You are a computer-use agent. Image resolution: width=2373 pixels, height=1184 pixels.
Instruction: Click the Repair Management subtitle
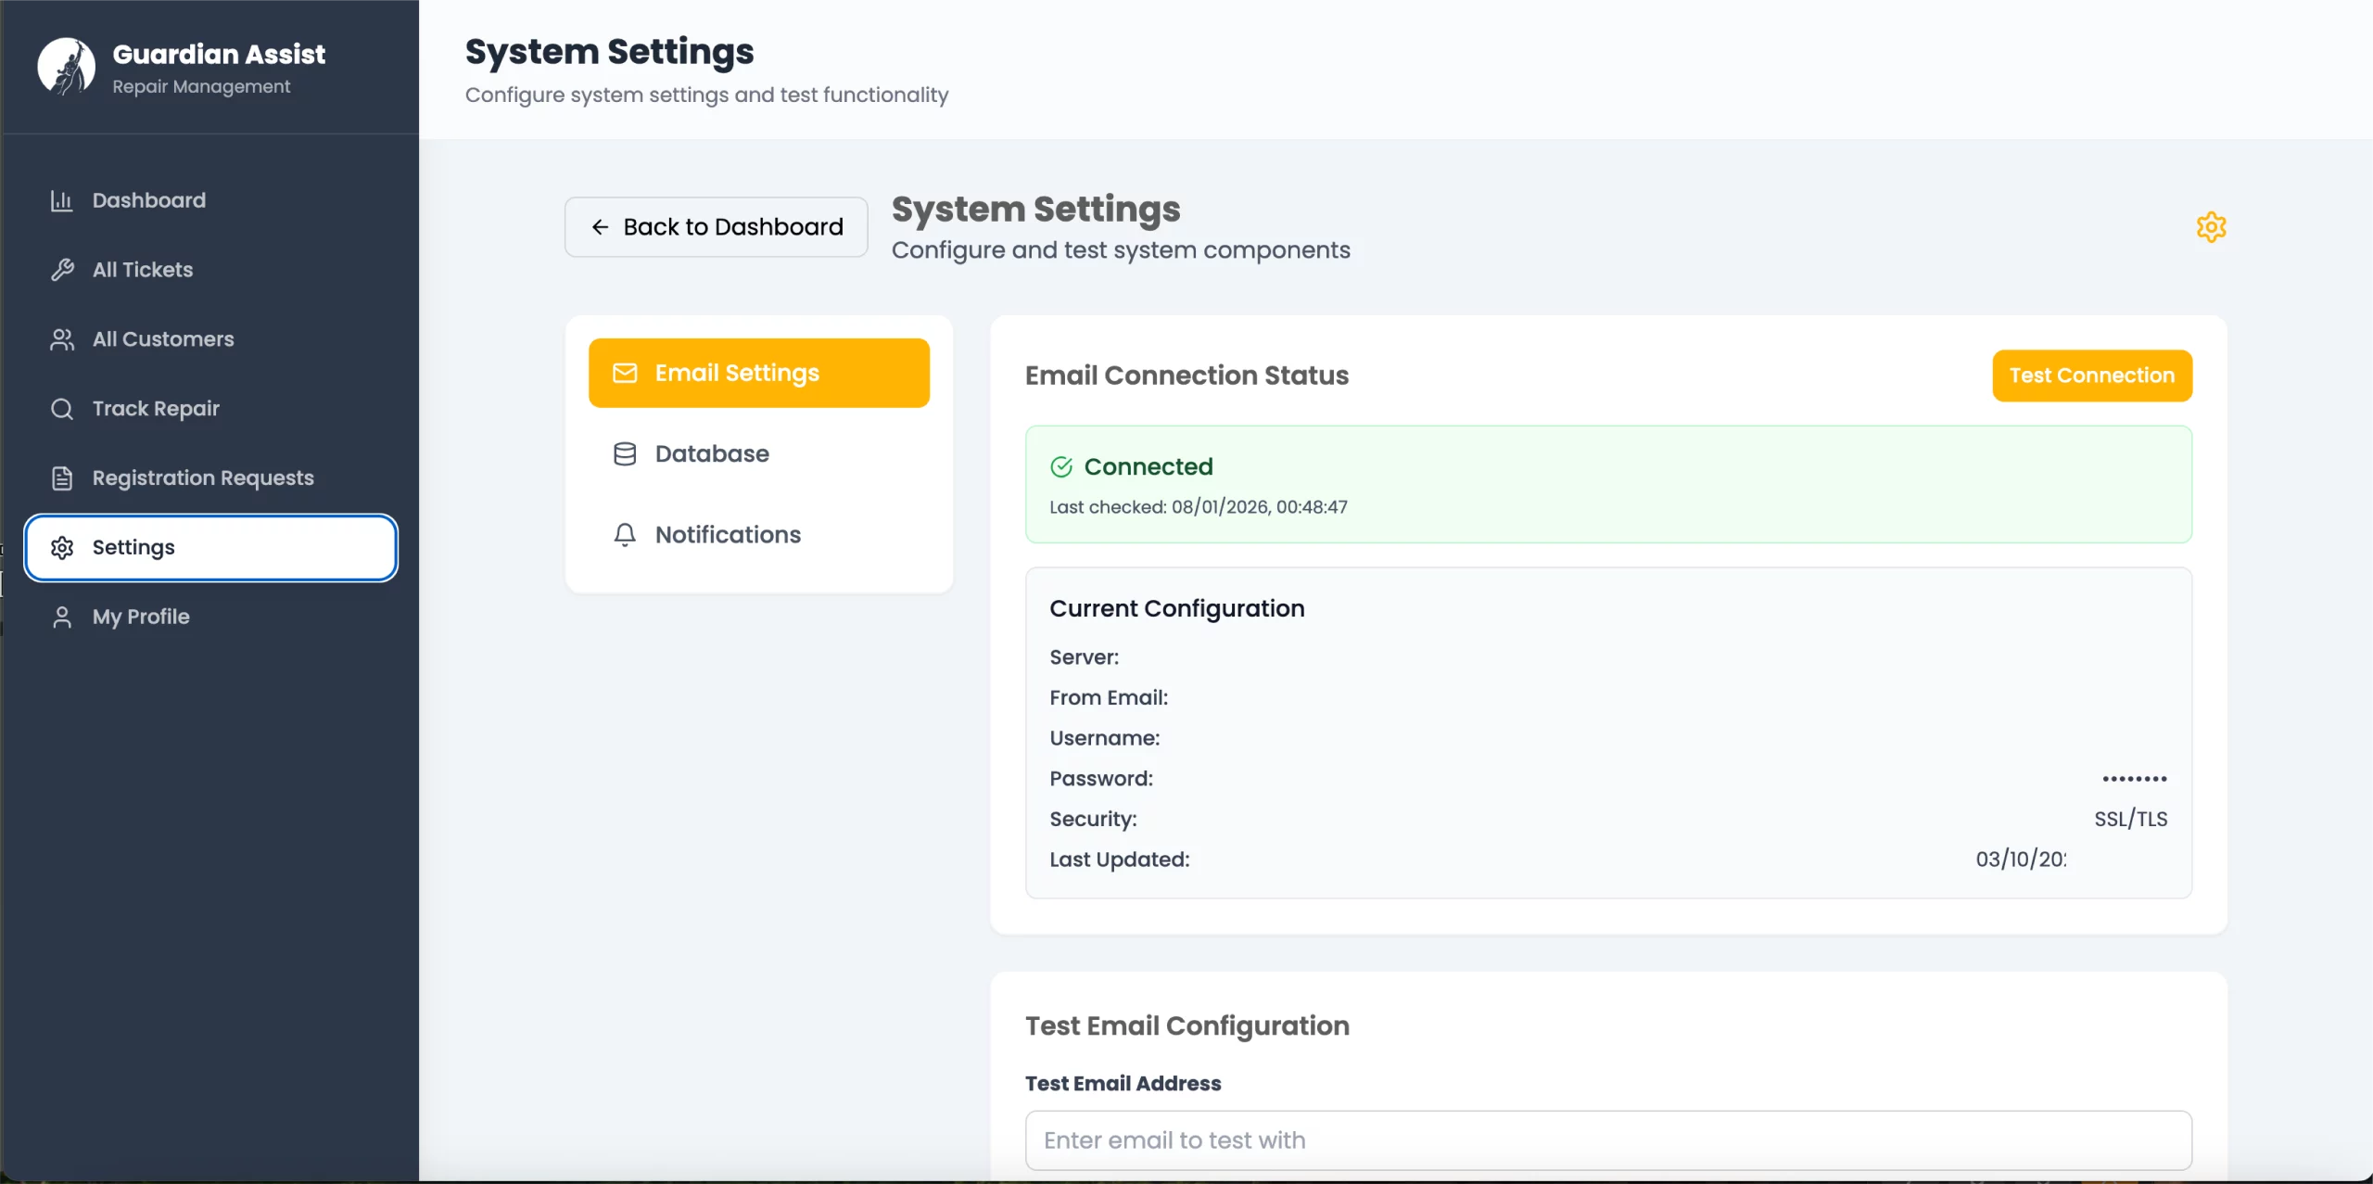pos(201,86)
